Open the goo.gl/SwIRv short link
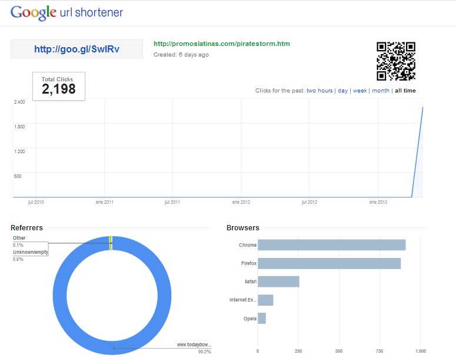 pyautogui.click(x=76, y=49)
